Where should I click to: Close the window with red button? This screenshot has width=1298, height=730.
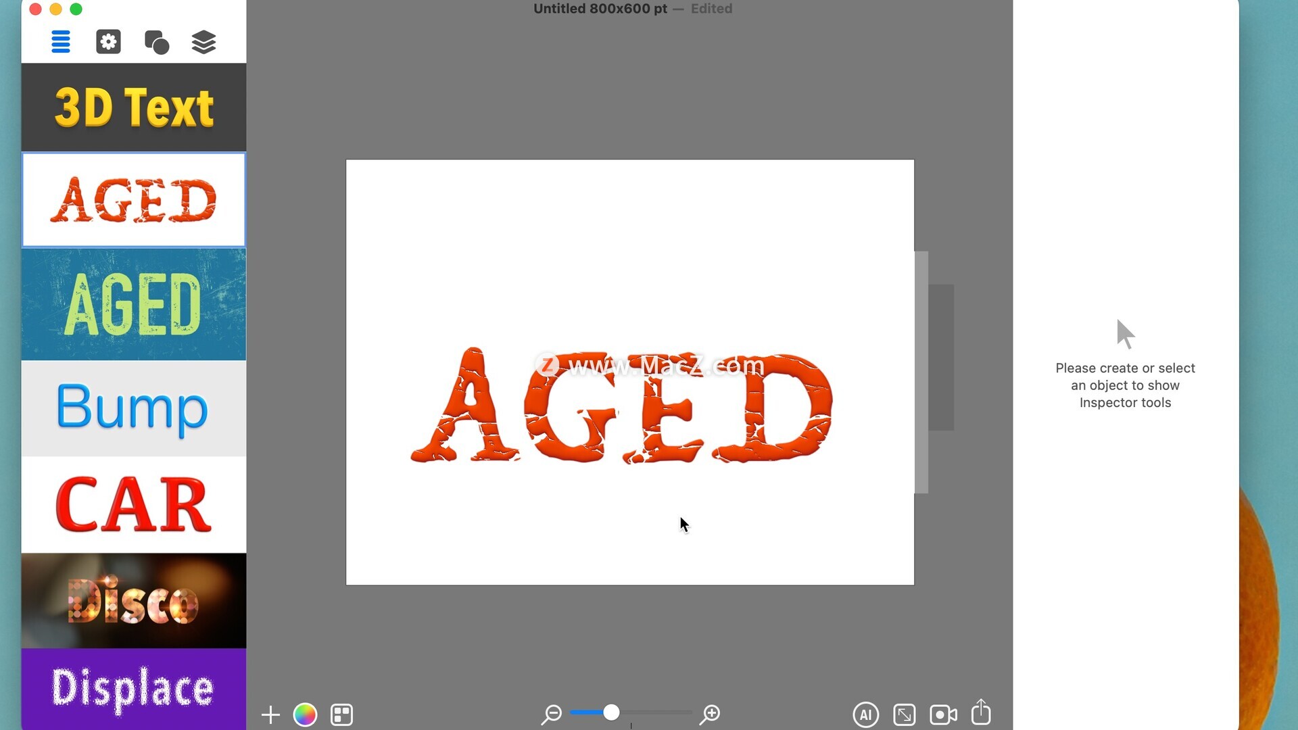36,9
